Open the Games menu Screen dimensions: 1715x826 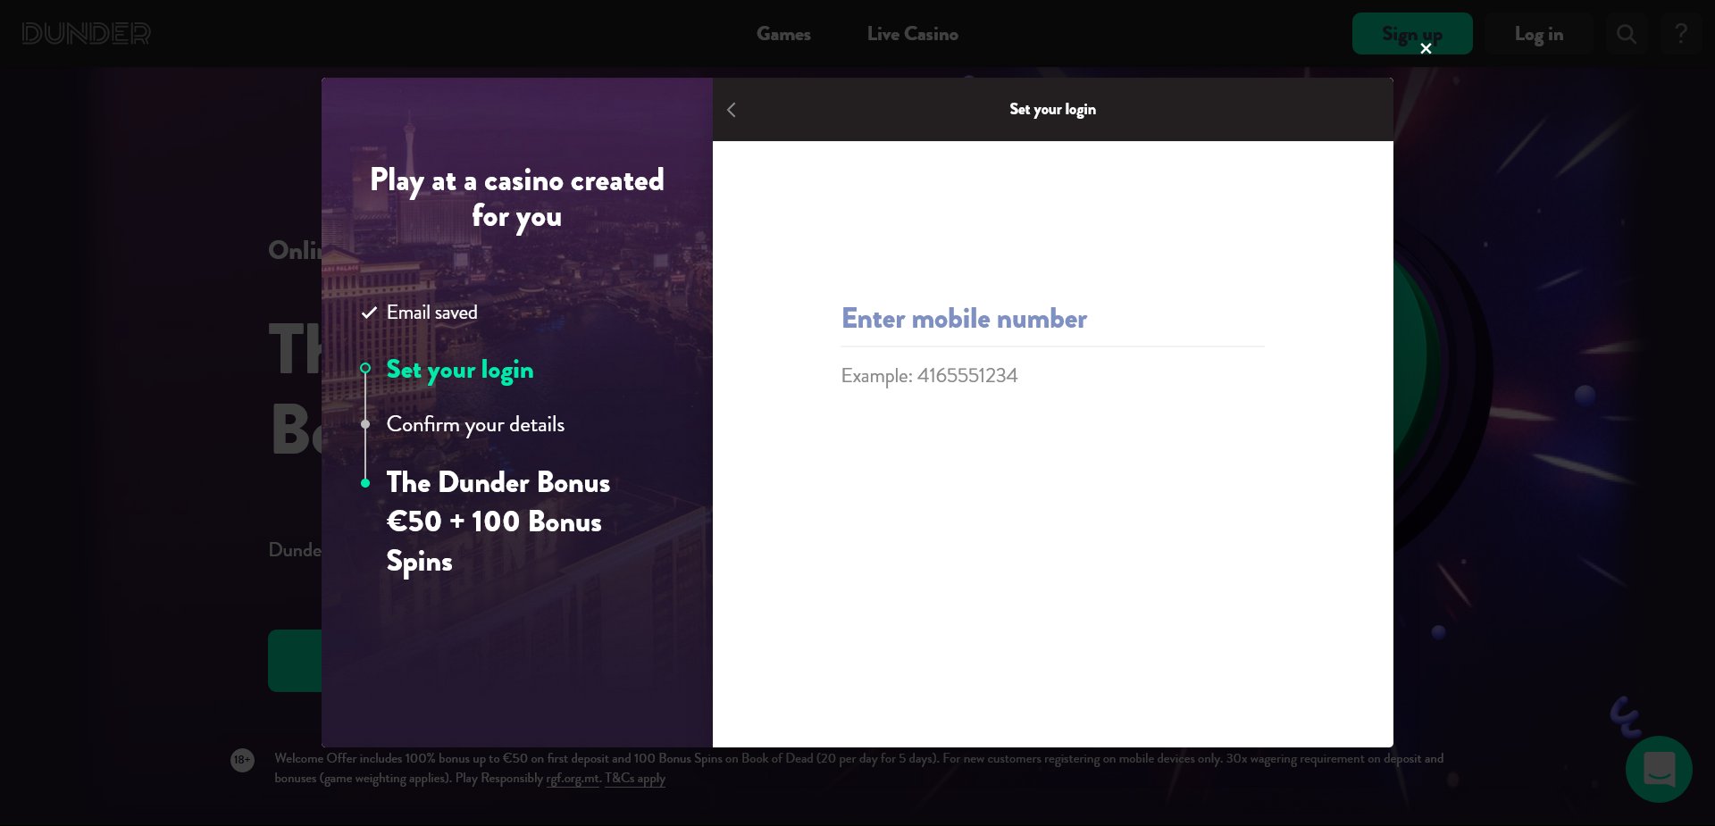[x=783, y=34]
